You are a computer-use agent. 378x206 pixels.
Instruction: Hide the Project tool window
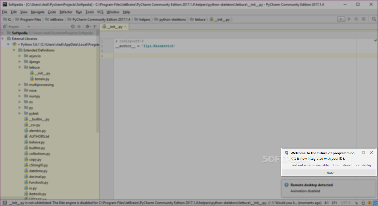[95, 26]
